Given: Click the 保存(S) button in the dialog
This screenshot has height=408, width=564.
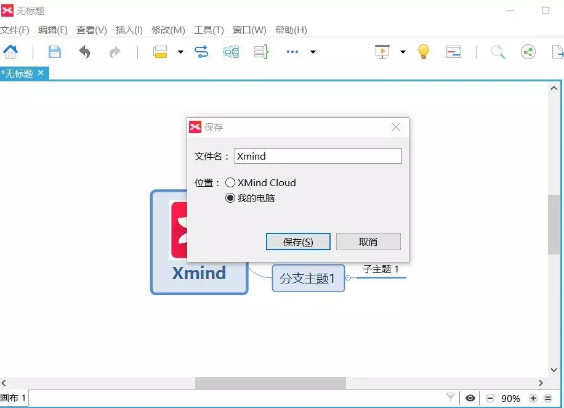Looking at the screenshot, I should click(x=298, y=241).
